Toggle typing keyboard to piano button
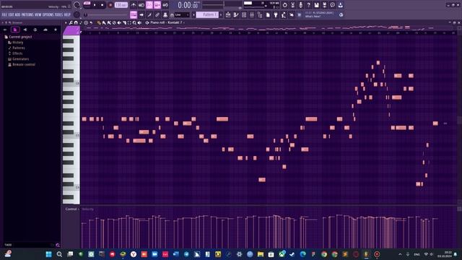Image resolution: width=462 pixels, height=260 pixels. point(134,14)
